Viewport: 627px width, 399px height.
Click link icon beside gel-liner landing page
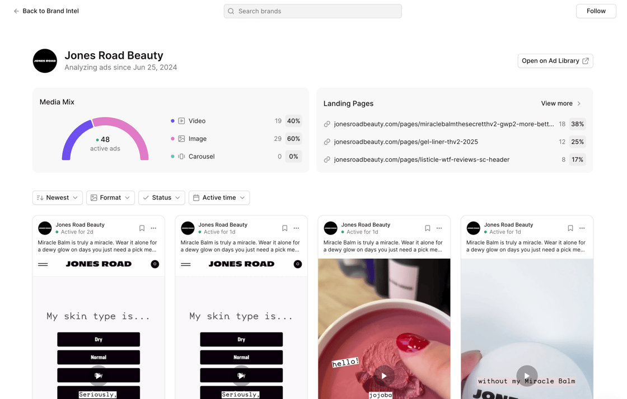pyautogui.click(x=327, y=142)
